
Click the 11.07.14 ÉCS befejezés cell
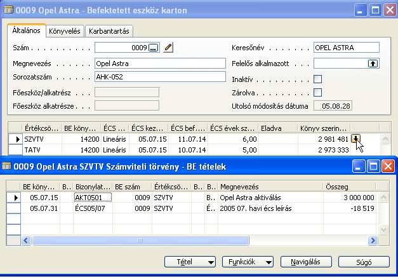pyautogui.click(x=188, y=139)
